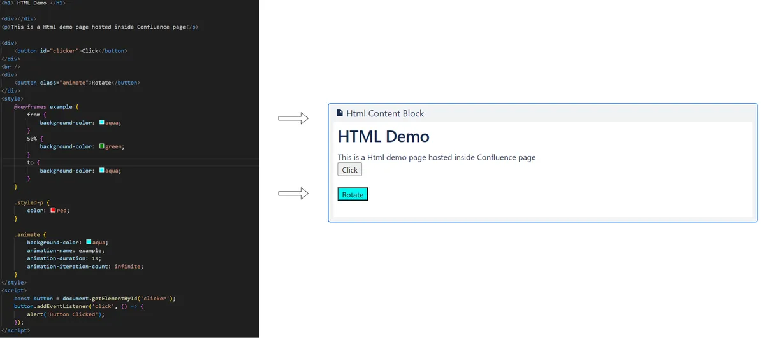The width and height of the screenshot is (765, 338).
Task: Click the '@keyframes example {' code line
Action: [46, 107]
